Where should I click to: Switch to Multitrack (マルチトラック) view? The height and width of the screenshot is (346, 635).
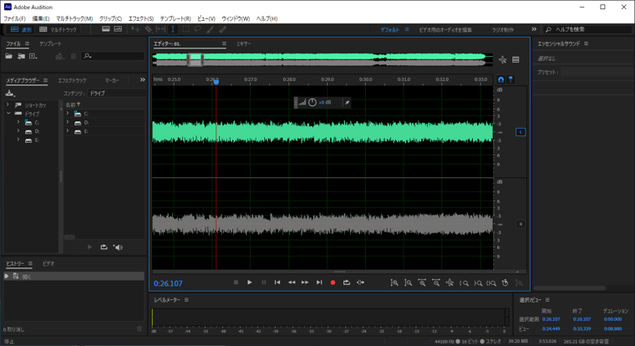point(58,29)
